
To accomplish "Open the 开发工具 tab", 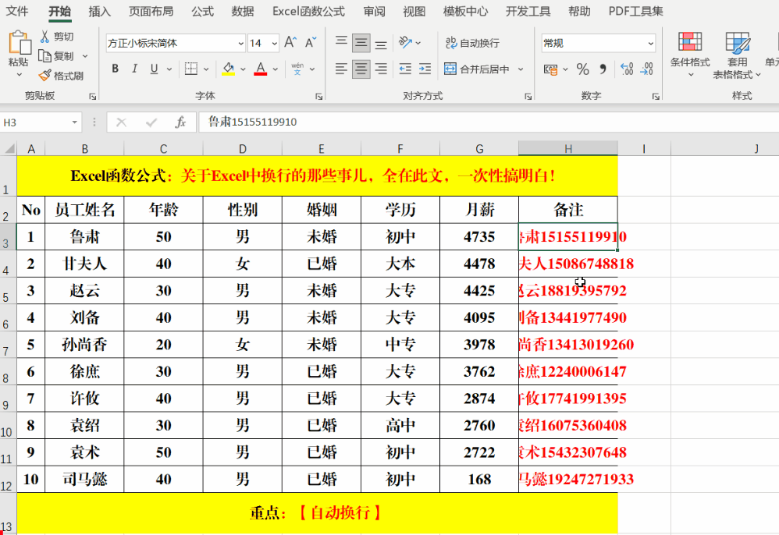I will (x=528, y=11).
